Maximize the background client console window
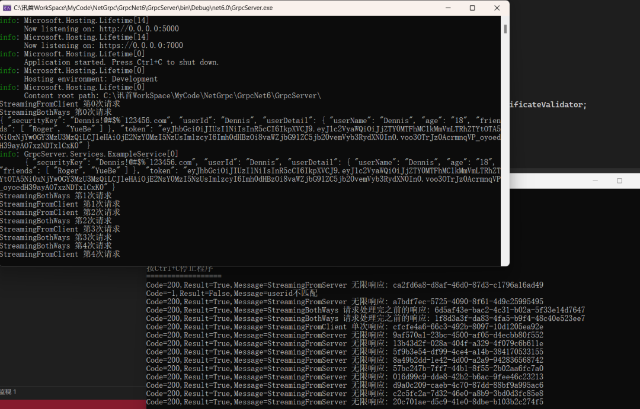The image size is (640, 409). pos(619,181)
